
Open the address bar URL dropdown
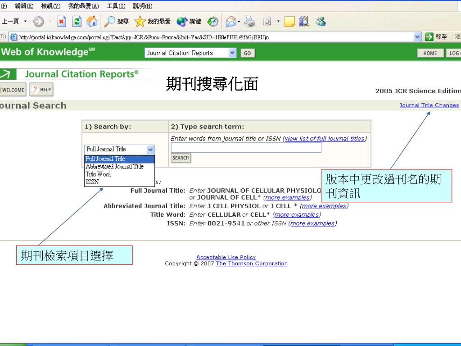click(x=417, y=37)
